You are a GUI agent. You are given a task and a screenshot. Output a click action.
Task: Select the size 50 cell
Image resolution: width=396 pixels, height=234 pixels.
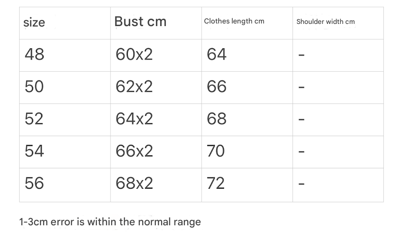(34, 87)
